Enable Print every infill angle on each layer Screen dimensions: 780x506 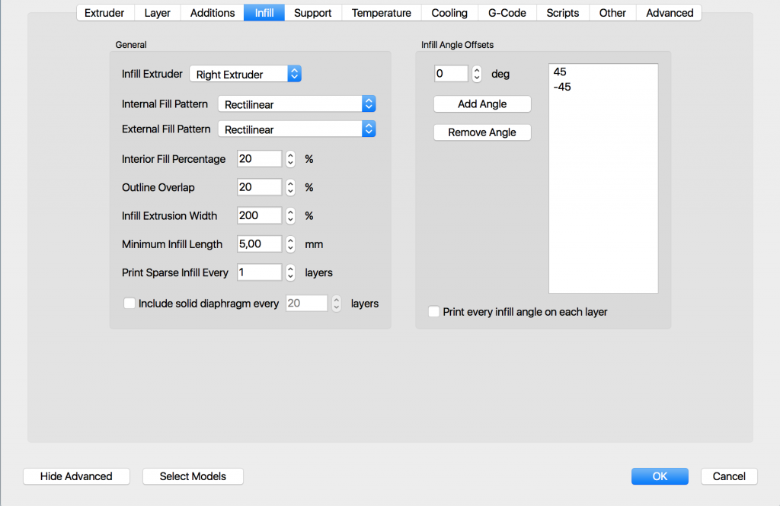(433, 312)
